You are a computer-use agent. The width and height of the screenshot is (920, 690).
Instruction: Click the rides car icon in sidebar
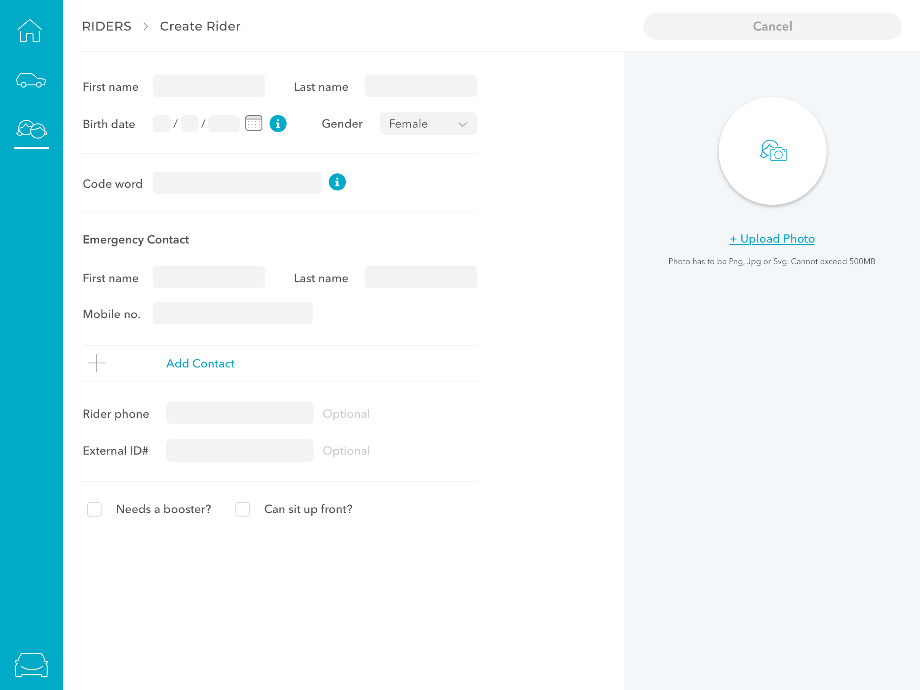point(31,80)
